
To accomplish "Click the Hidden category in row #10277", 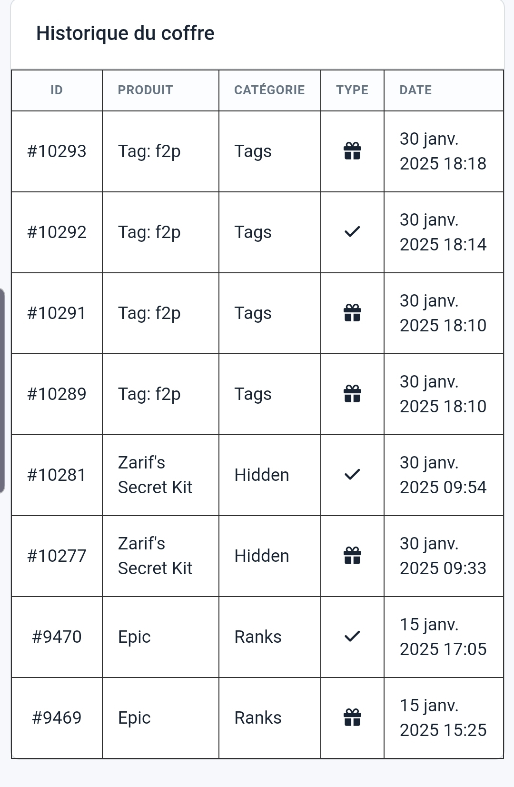I will point(262,556).
